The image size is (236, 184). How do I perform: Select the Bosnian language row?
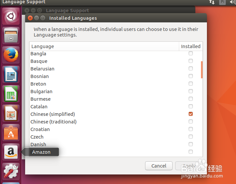pyautogui.click(x=116, y=76)
